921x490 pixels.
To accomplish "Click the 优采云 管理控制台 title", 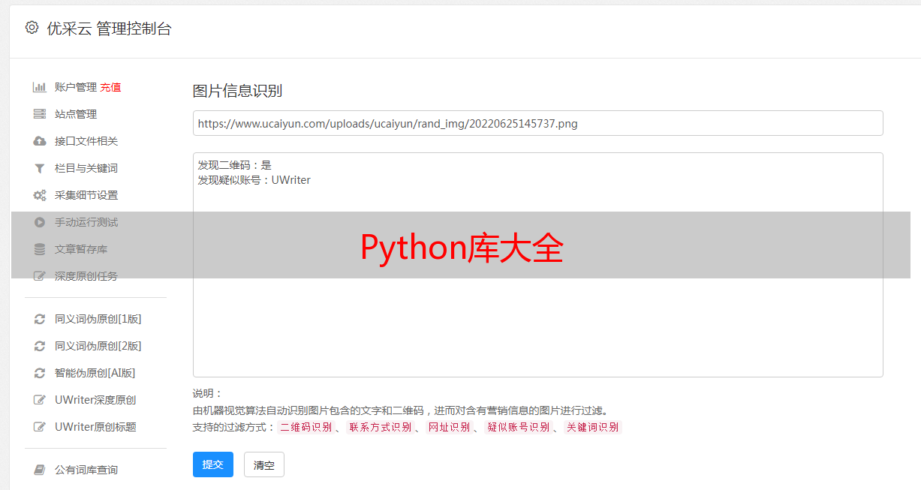I will [109, 29].
